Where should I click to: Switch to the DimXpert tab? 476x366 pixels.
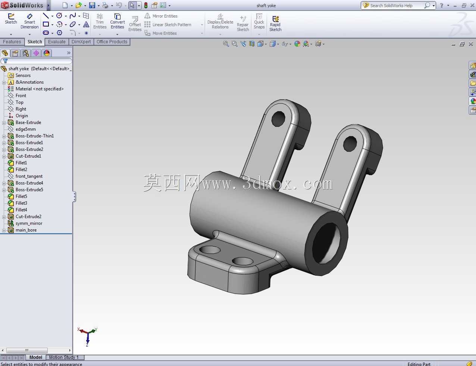pyautogui.click(x=81, y=42)
